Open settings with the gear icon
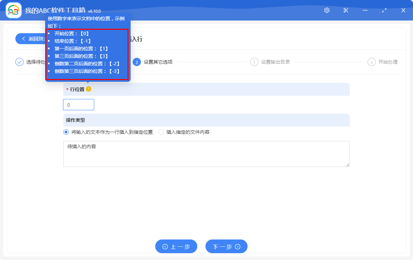The image size is (413, 260). pyautogui.click(x=327, y=11)
